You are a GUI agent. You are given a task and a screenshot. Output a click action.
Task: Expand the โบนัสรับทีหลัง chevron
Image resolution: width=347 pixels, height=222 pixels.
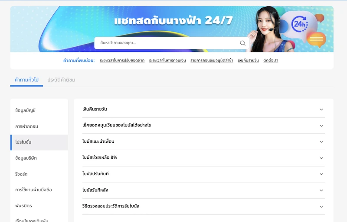pyautogui.click(x=321, y=190)
